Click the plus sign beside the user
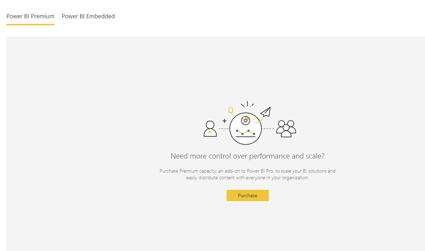Viewport: 425px width, 251px height. point(225,121)
